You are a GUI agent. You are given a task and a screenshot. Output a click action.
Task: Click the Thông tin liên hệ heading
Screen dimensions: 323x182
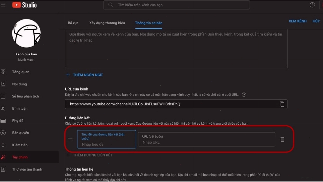click(x=79, y=169)
